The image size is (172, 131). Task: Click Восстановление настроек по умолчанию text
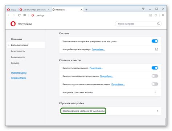(83, 111)
